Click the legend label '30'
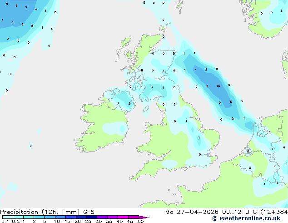 tap(99, 221)
